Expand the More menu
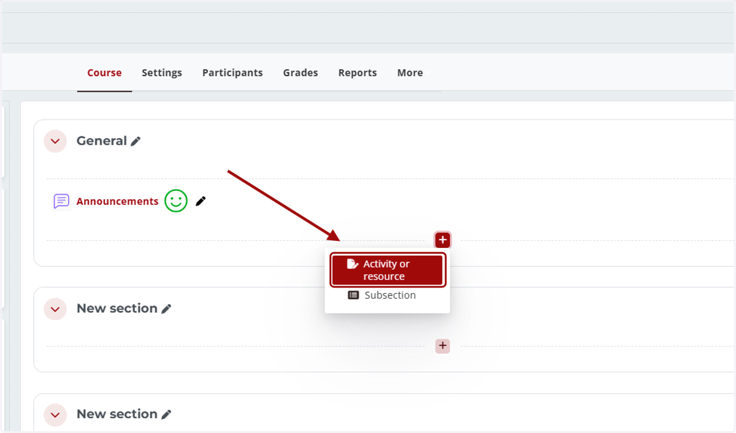Viewport: 736px width, 433px height. click(410, 72)
